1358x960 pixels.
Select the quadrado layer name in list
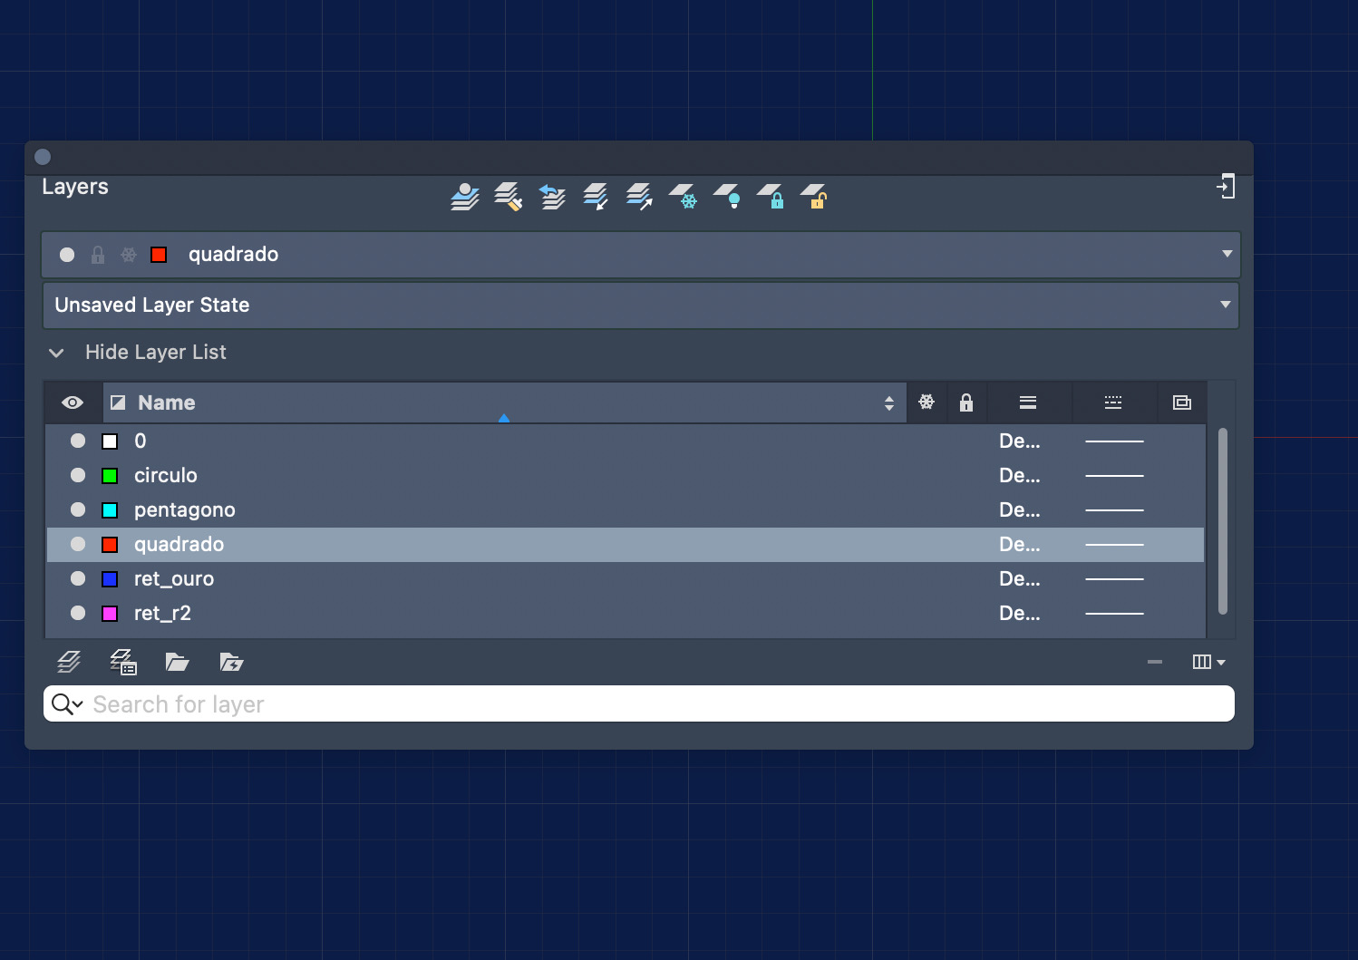pos(179,545)
